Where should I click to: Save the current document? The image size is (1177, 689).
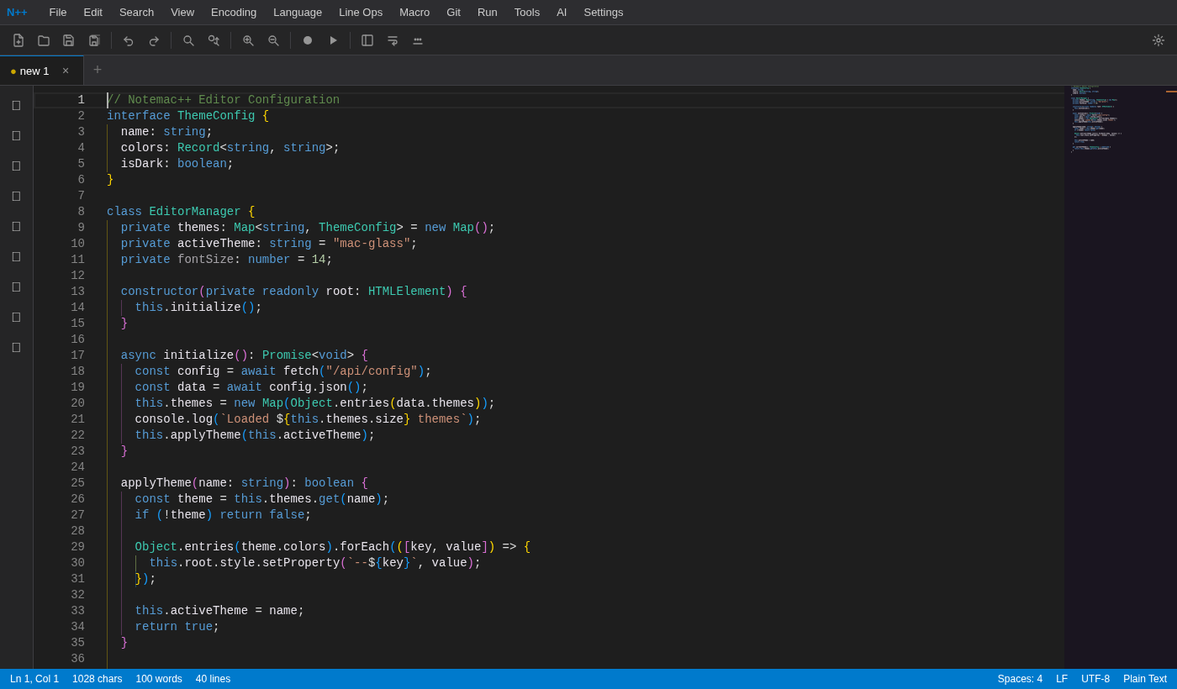tap(68, 39)
